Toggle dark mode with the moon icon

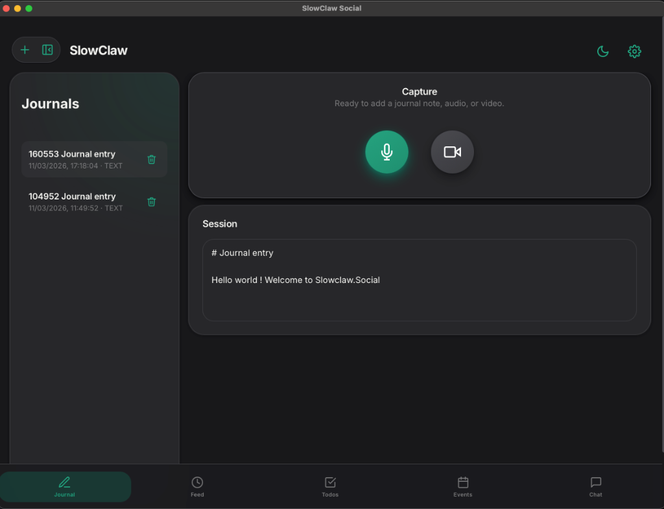click(x=602, y=51)
